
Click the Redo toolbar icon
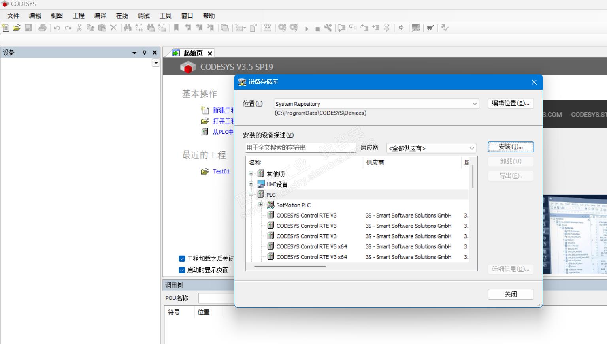coord(68,28)
